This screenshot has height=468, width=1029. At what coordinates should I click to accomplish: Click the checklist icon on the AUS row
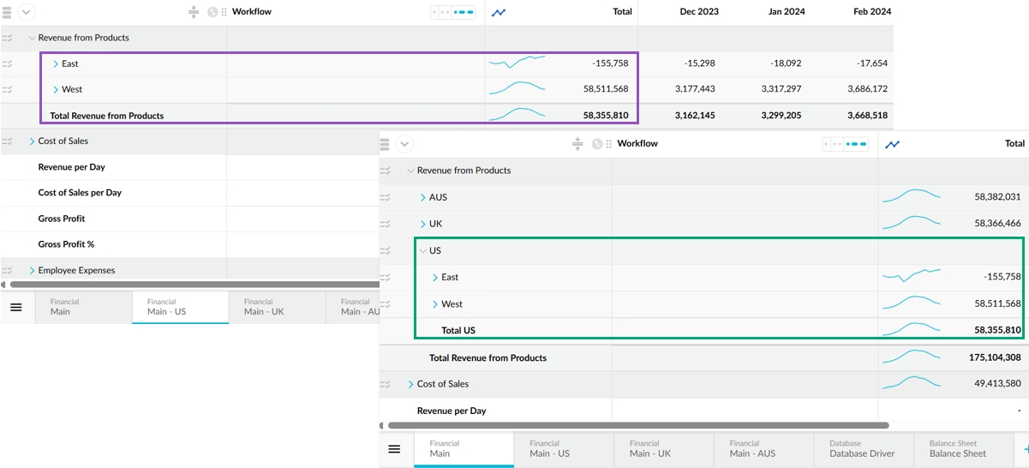pyautogui.click(x=386, y=197)
